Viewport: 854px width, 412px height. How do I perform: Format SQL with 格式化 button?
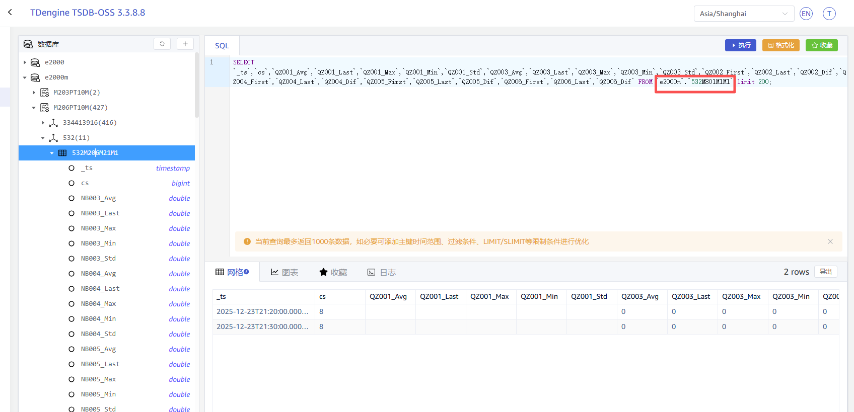(780, 45)
